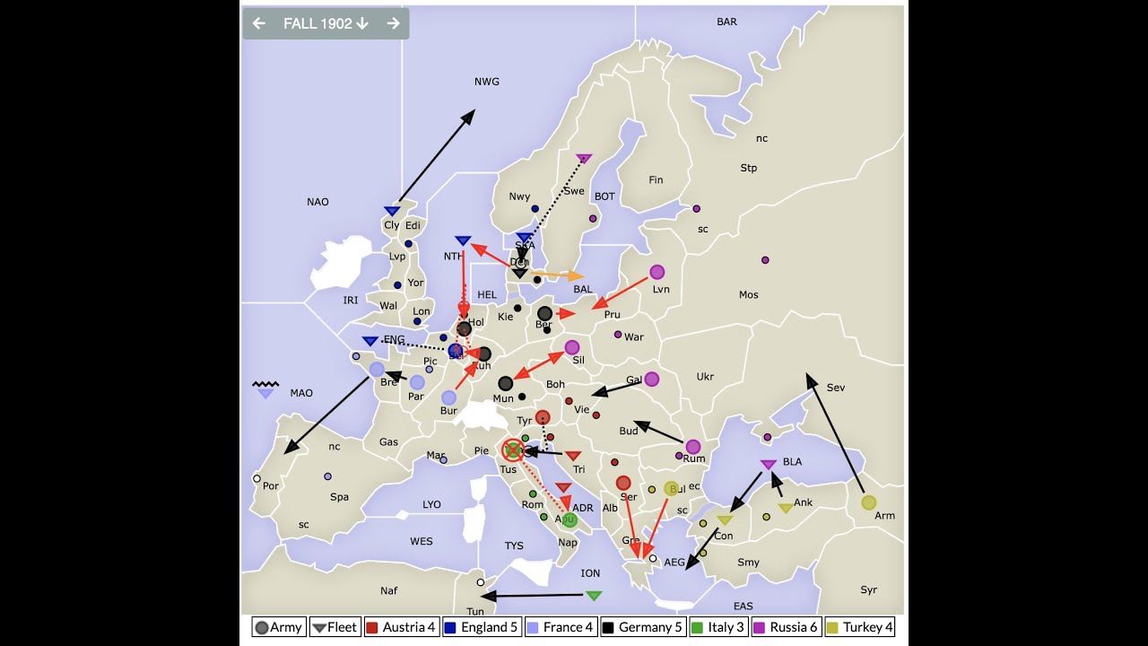This screenshot has width=1148, height=646.
Task: Select the Austrian fleet in Trieste
Action: click(573, 456)
